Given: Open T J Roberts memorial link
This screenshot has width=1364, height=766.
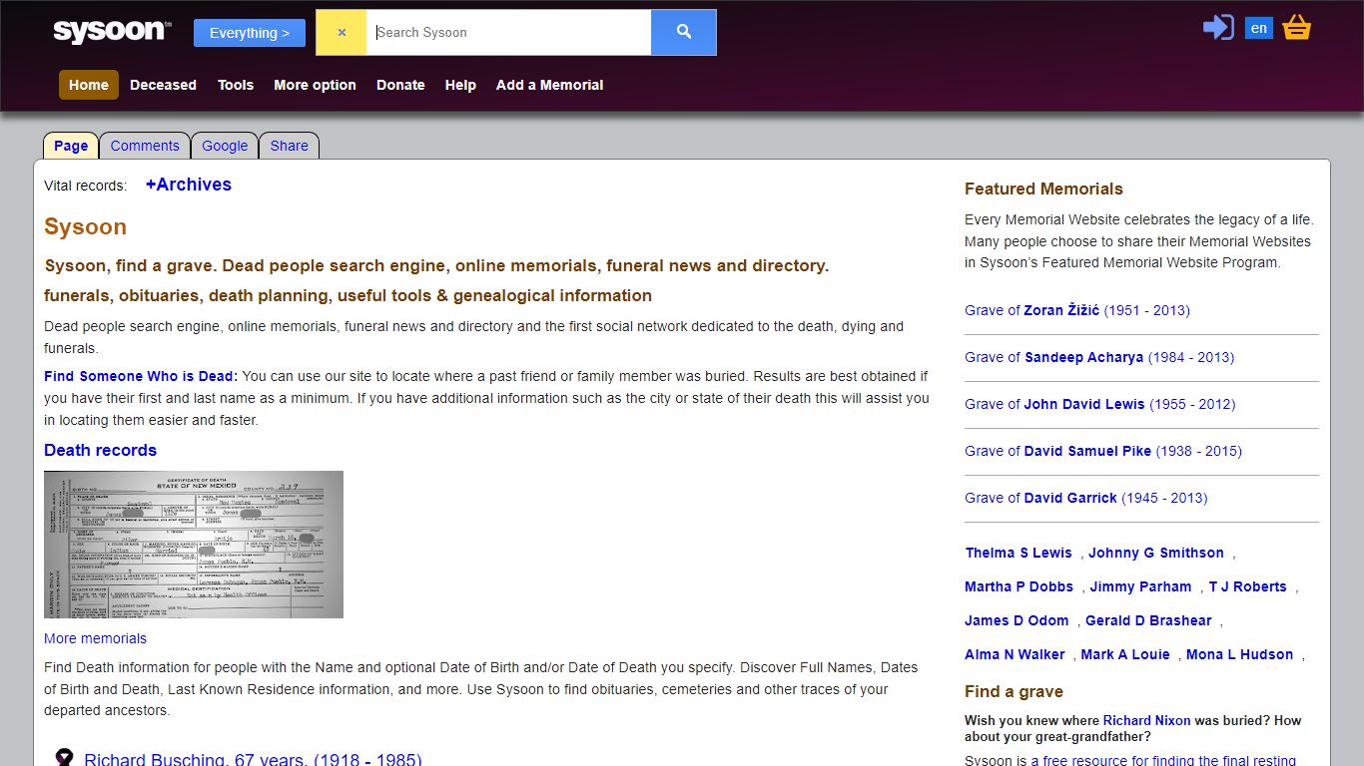Looking at the screenshot, I should [x=1247, y=586].
